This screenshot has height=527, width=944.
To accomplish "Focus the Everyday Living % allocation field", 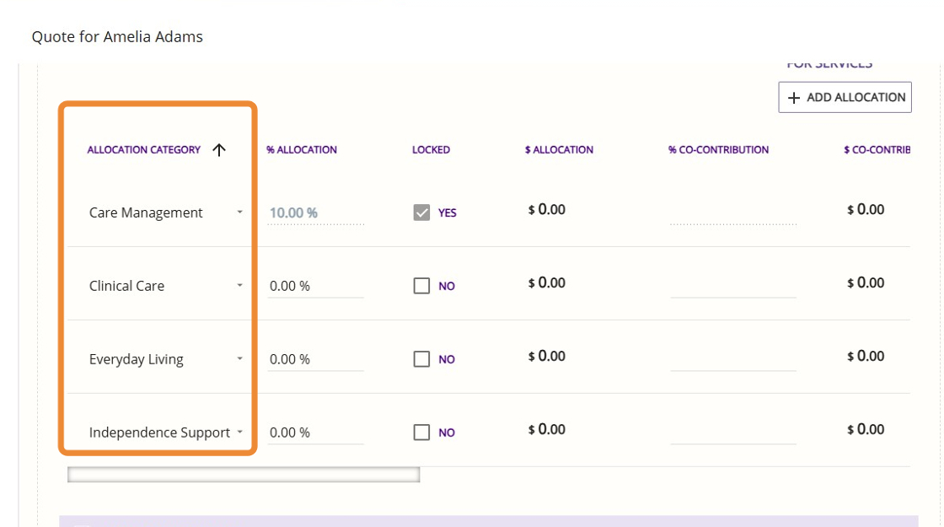I will click(315, 359).
